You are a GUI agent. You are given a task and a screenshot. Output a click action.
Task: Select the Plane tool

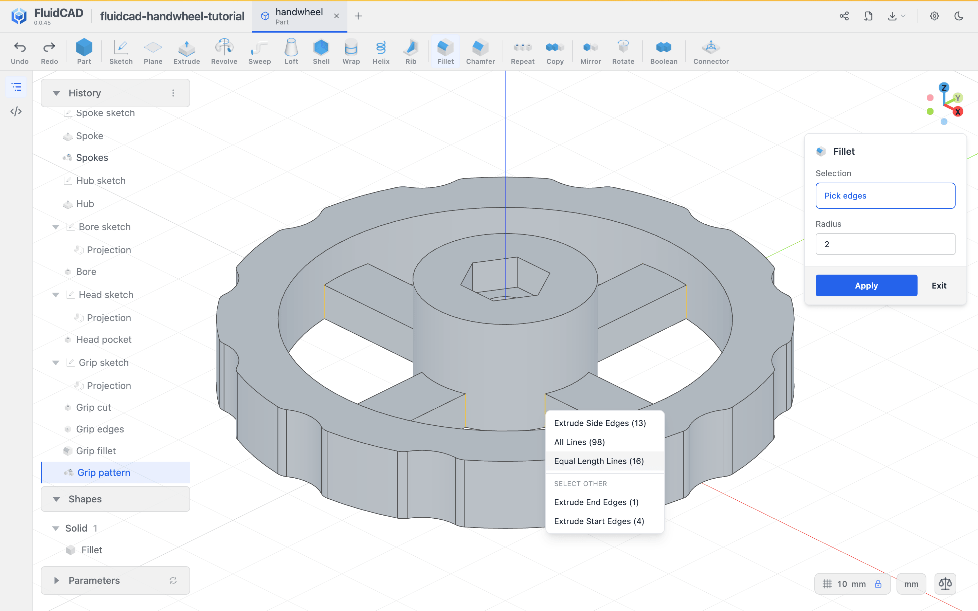click(x=153, y=52)
